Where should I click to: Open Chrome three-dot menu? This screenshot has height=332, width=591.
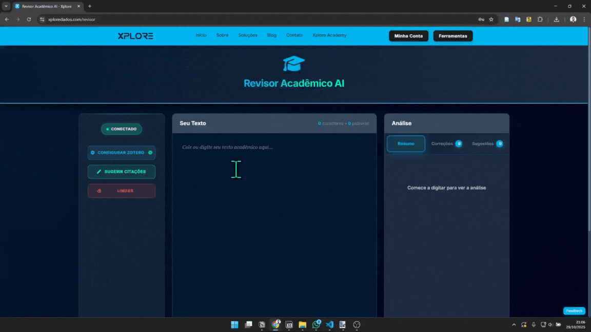click(x=584, y=19)
